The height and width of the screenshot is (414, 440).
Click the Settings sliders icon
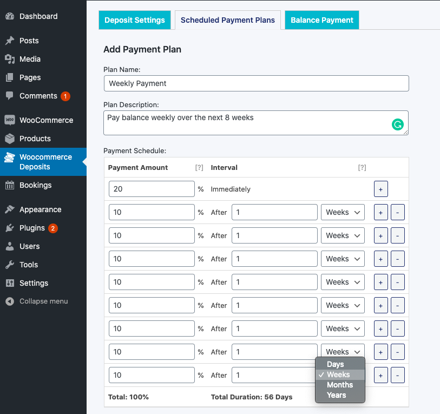coord(10,283)
